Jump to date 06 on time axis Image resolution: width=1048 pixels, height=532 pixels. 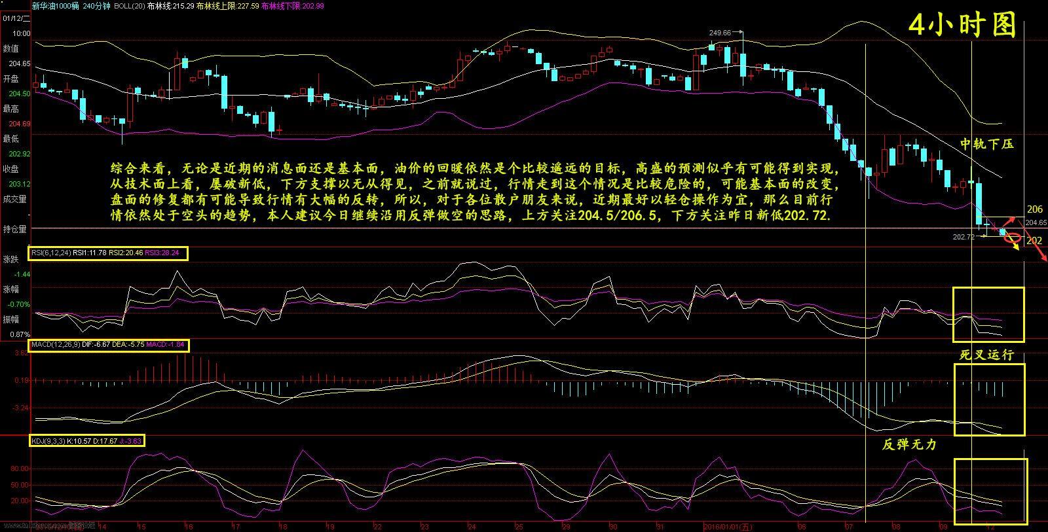tap(802, 527)
